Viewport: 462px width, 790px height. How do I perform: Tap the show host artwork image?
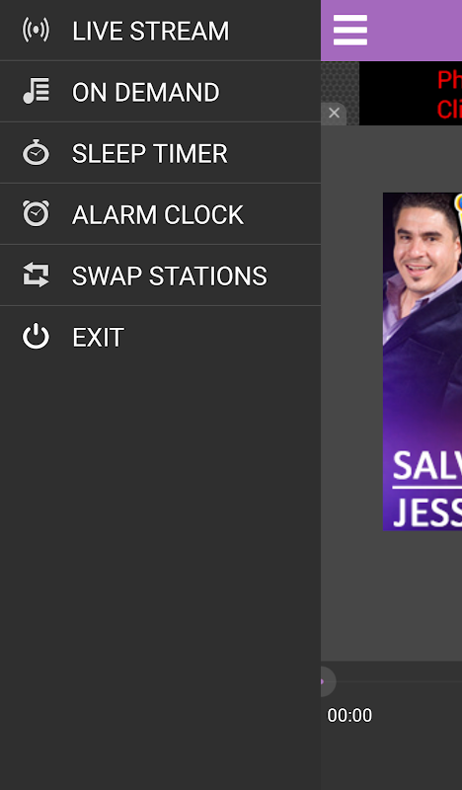[x=423, y=361]
